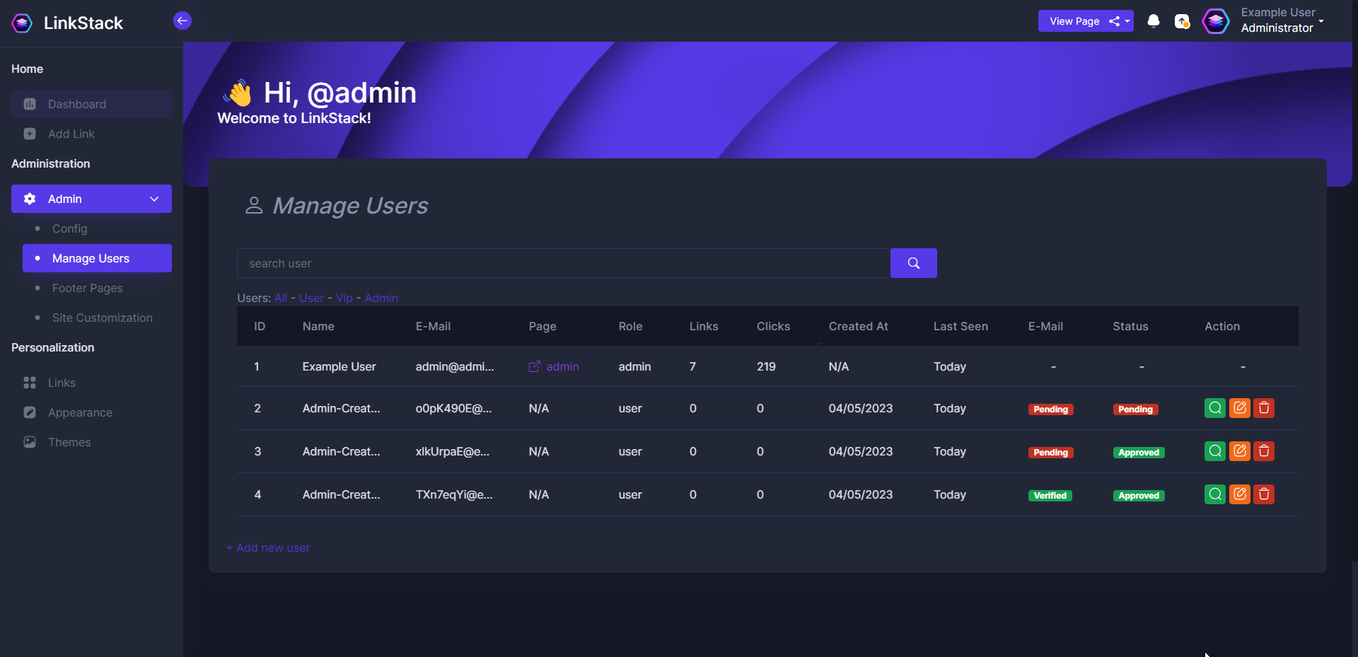Click the xlkUrpaE@e... email cell

[x=453, y=451]
